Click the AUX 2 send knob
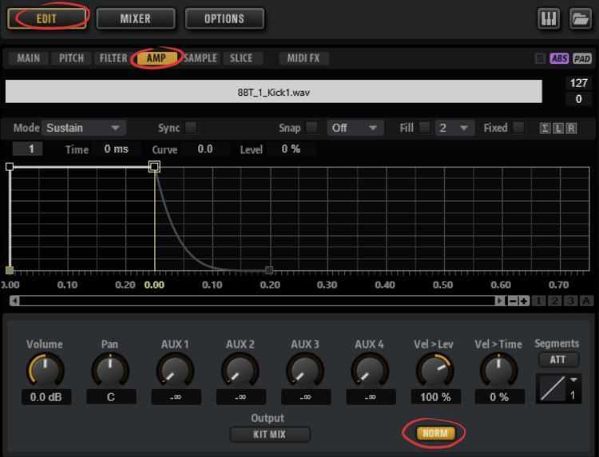Screen dimensions: 599x457 (x=240, y=369)
